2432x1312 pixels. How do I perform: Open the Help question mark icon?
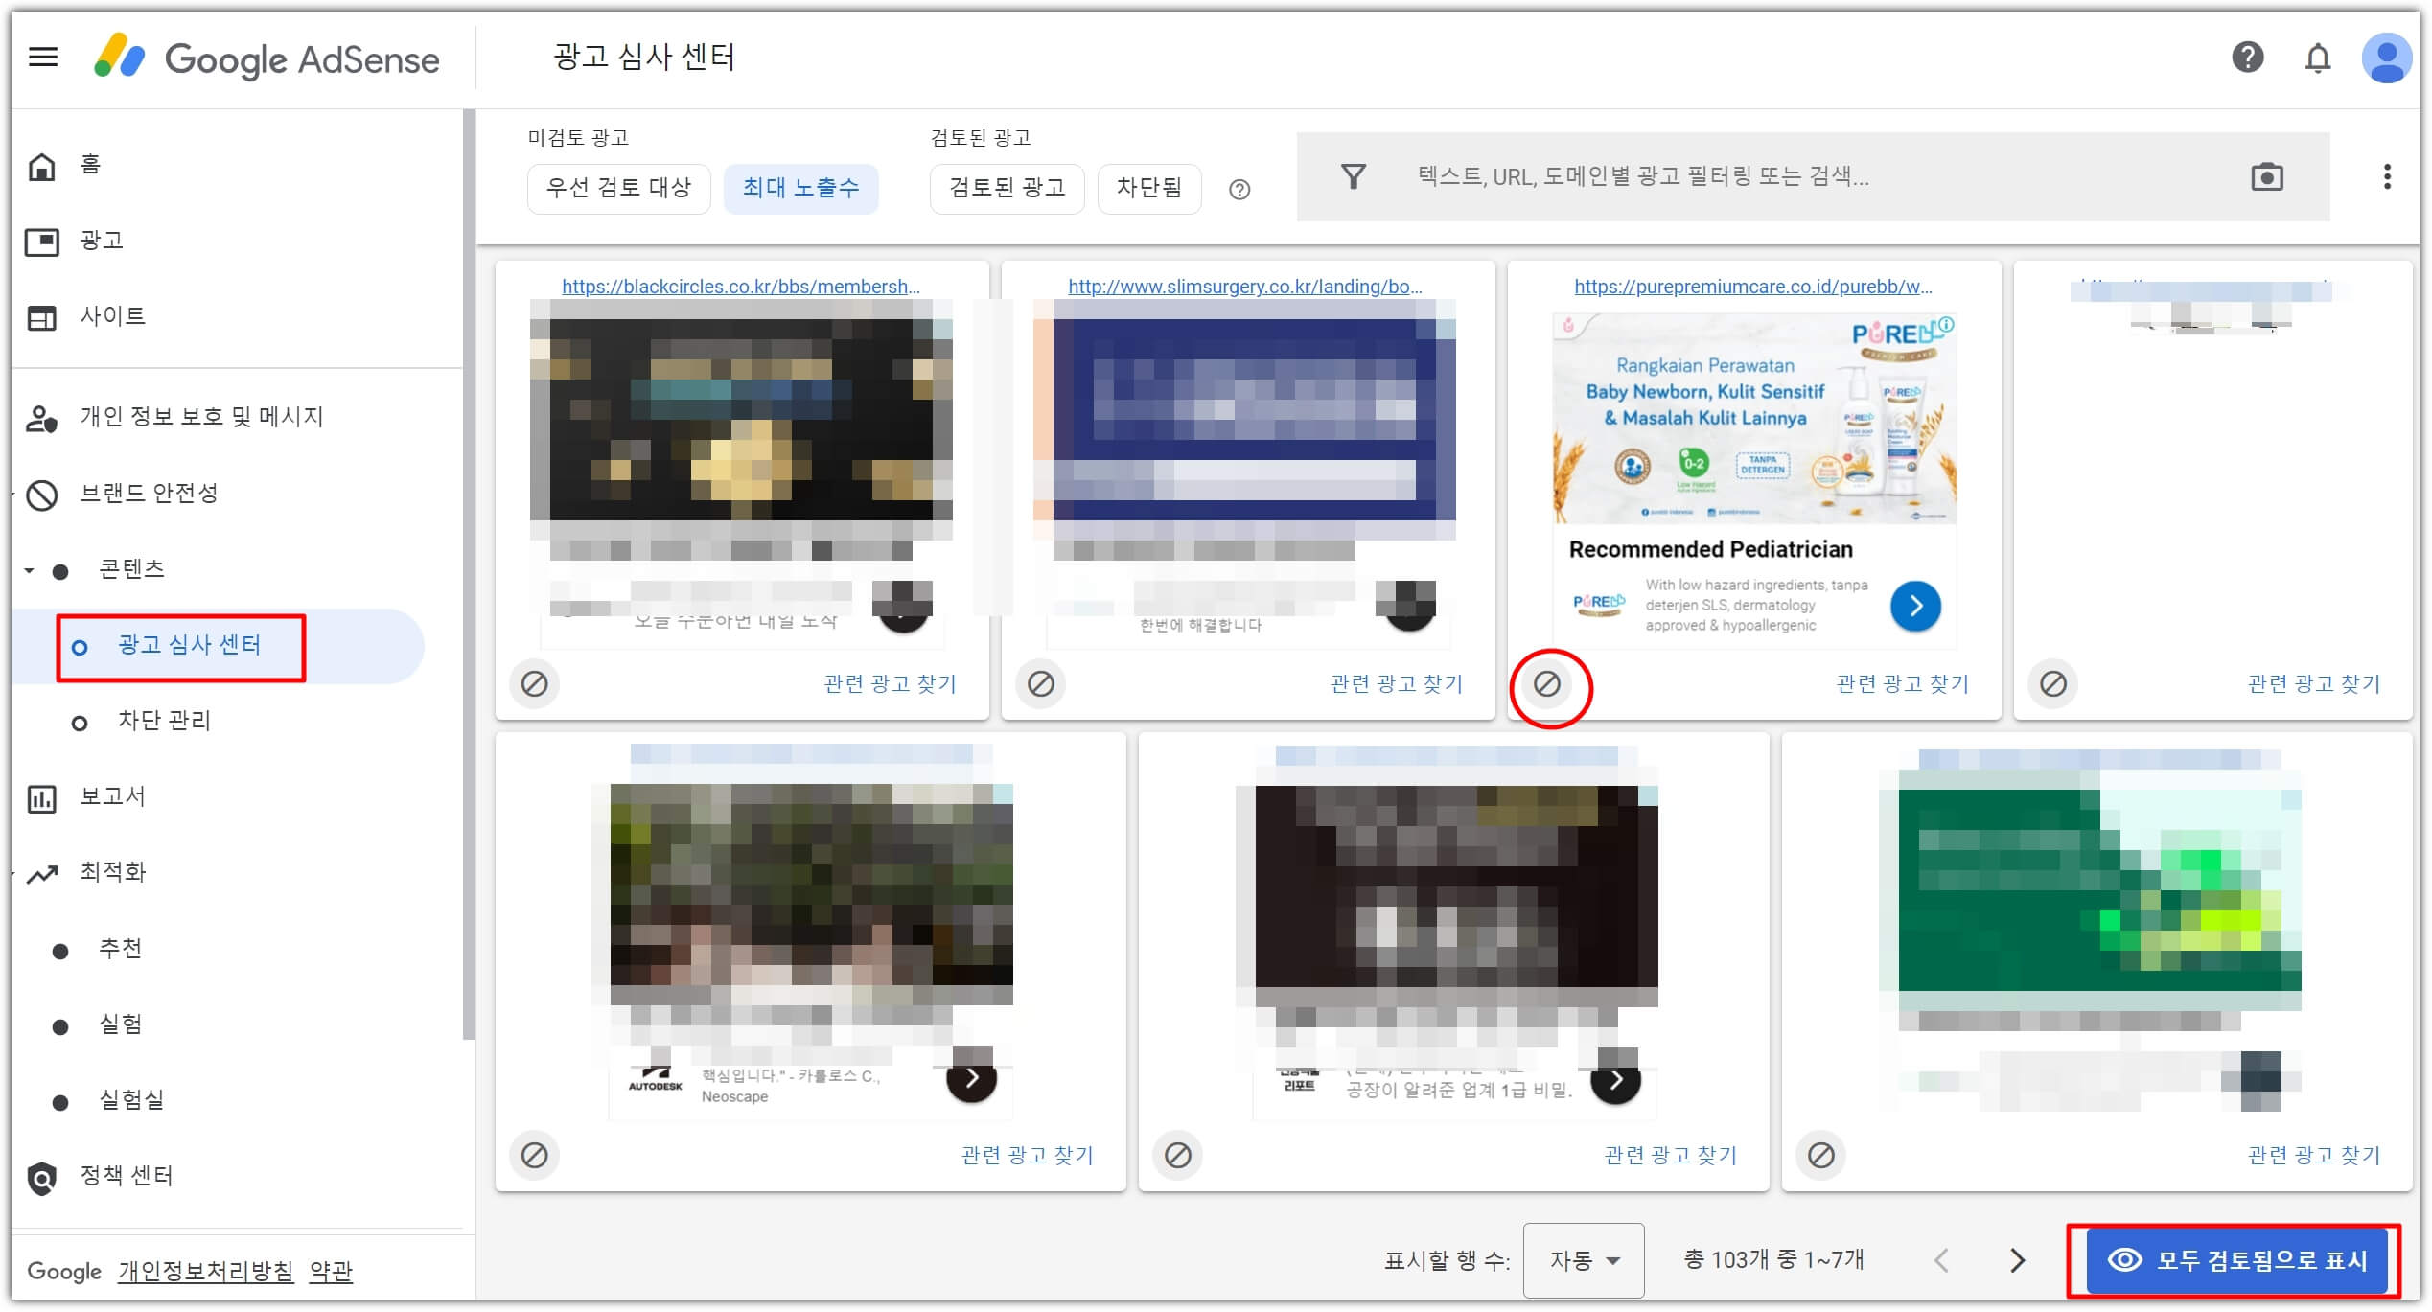tap(2247, 58)
